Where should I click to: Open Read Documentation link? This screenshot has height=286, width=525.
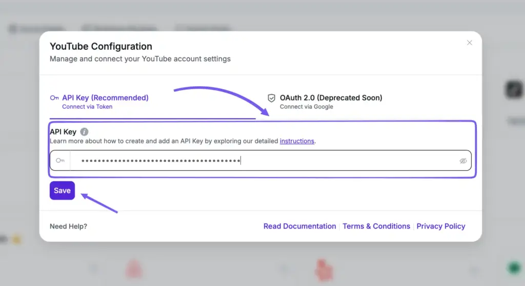[299, 226]
